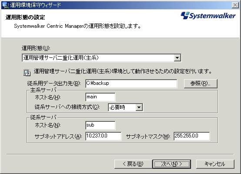Cancel the wizard with キャンセル button
The height and width of the screenshot is (174, 241).
[x=215, y=164]
